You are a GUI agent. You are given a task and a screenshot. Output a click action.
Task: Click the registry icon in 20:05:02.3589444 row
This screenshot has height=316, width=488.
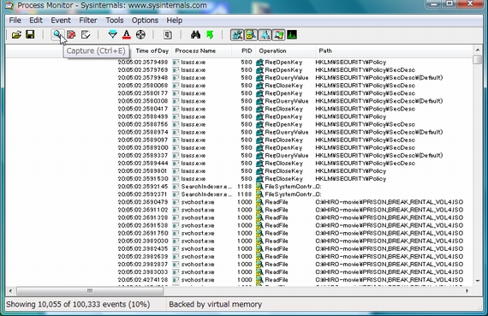[259, 163]
